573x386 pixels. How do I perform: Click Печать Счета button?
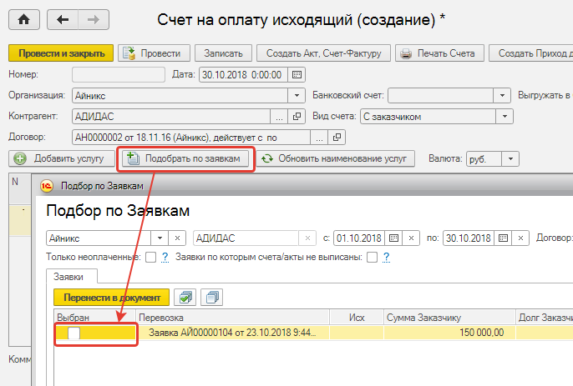(439, 53)
